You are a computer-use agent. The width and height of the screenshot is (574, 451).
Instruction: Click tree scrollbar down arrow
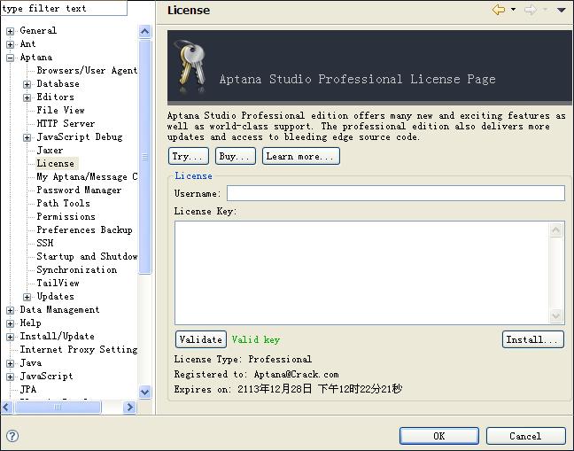click(x=145, y=392)
